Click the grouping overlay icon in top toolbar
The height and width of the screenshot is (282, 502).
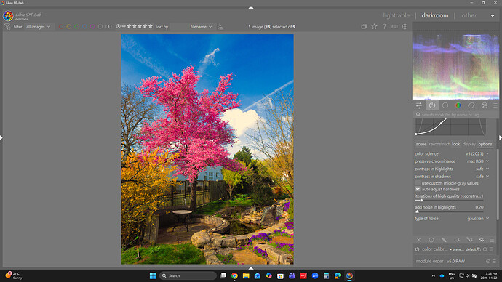coord(364,27)
